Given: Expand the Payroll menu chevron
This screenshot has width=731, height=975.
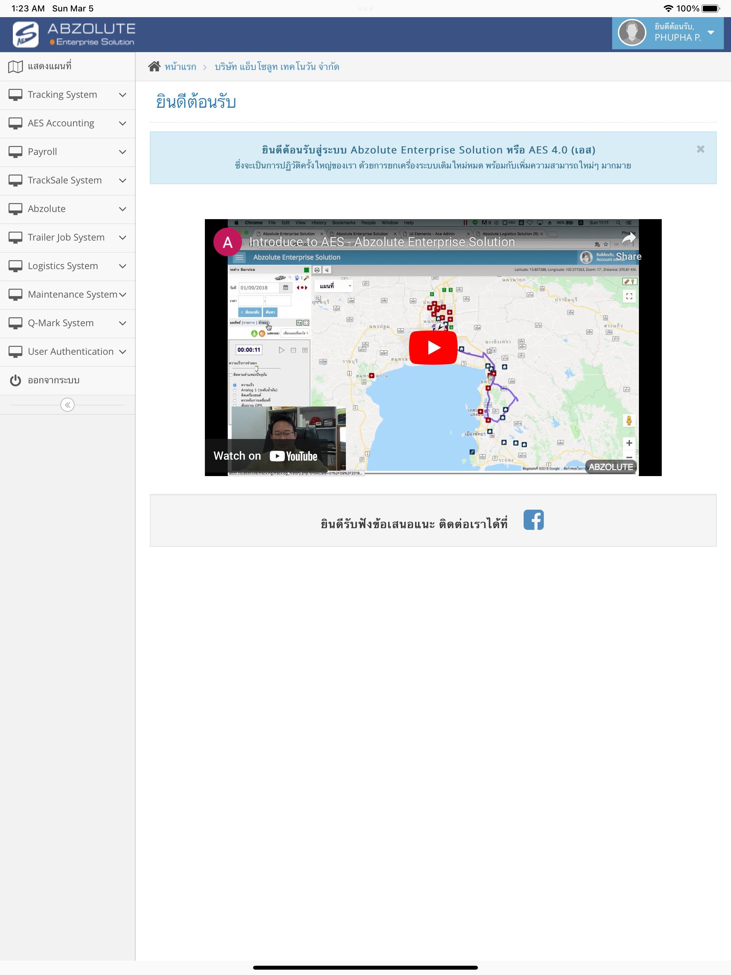Looking at the screenshot, I should tap(122, 152).
